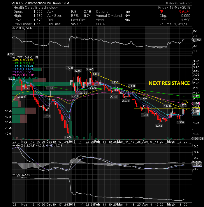Click the 2.350 price label
This screenshot has width=204, height=207.
point(50,88)
